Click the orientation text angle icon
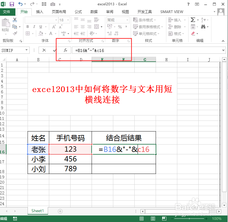Image resolution: width=228 pixels, height=222 pixels. point(92,34)
